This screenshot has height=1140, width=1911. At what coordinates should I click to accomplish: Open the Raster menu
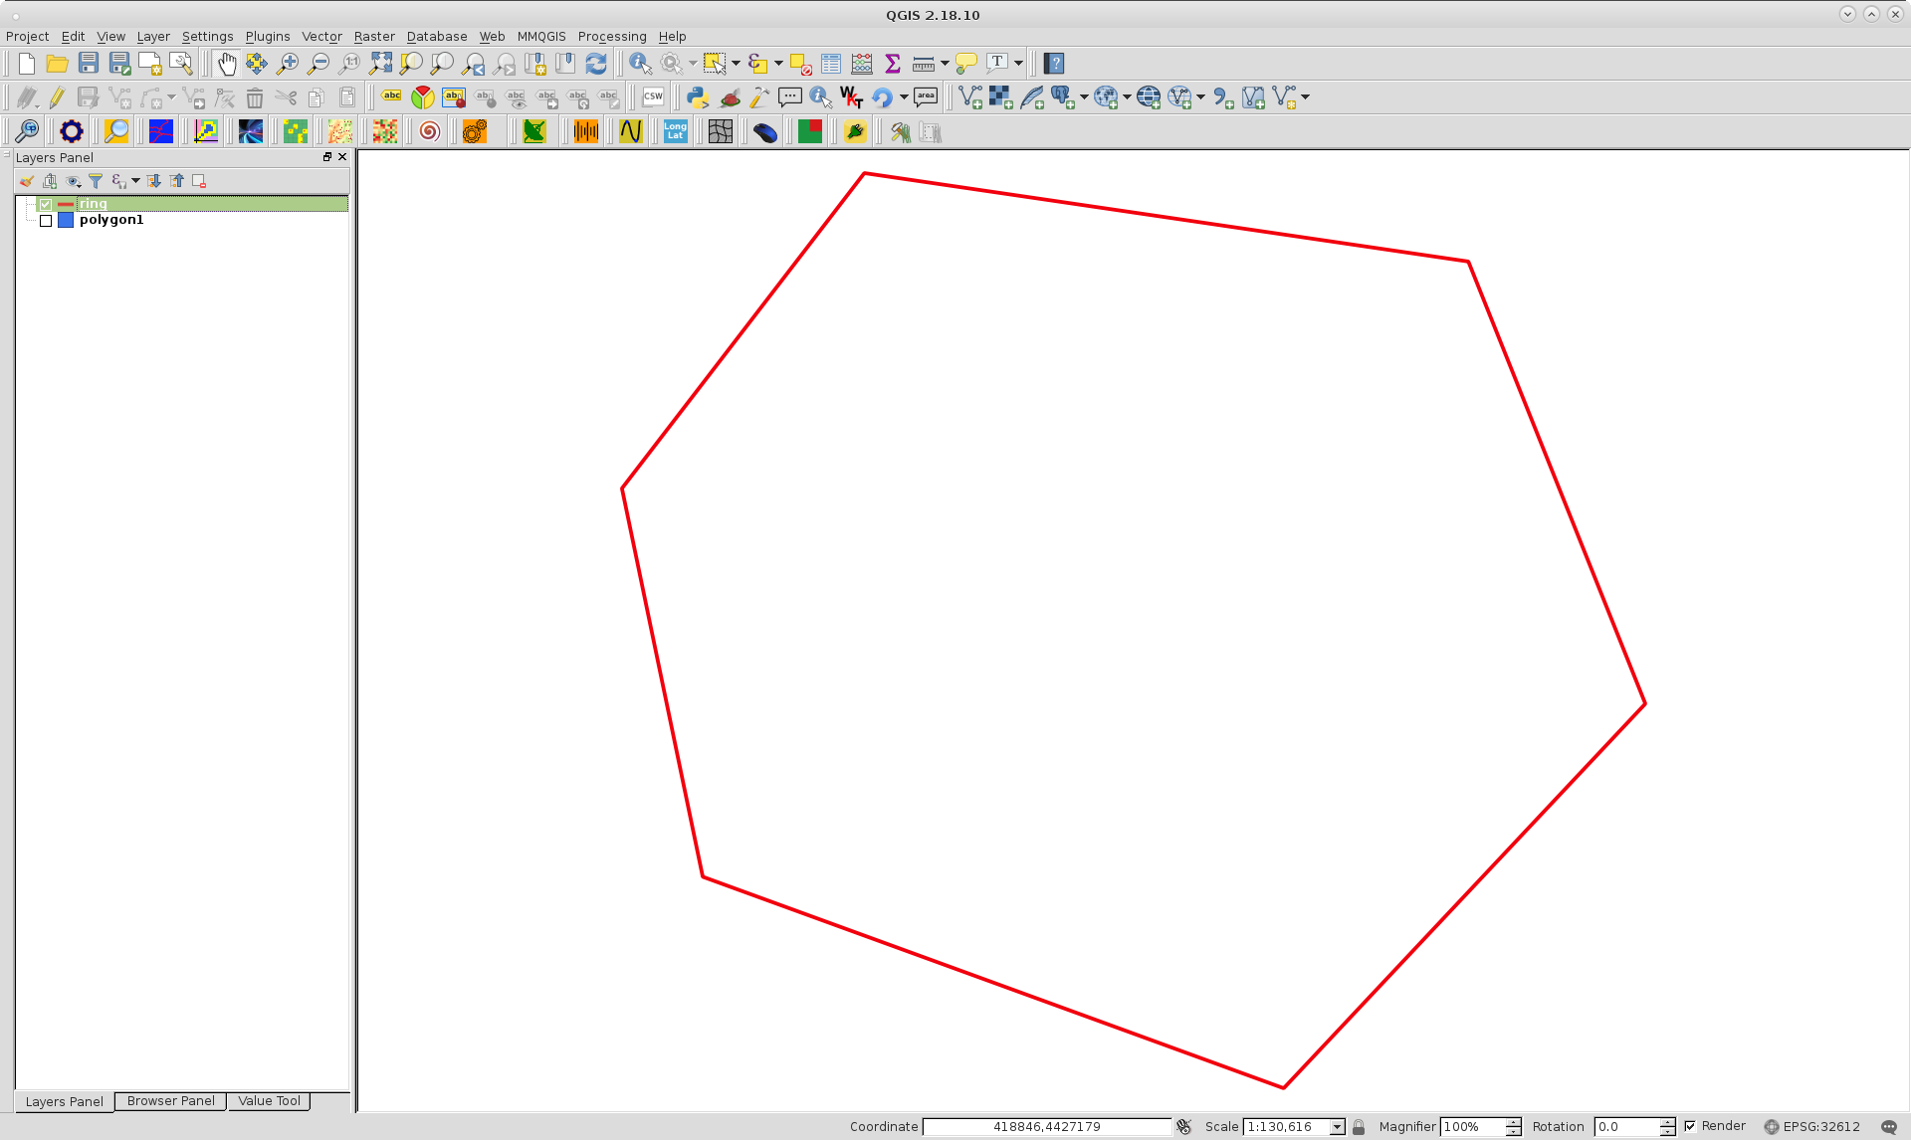click(x=374, y=37)
